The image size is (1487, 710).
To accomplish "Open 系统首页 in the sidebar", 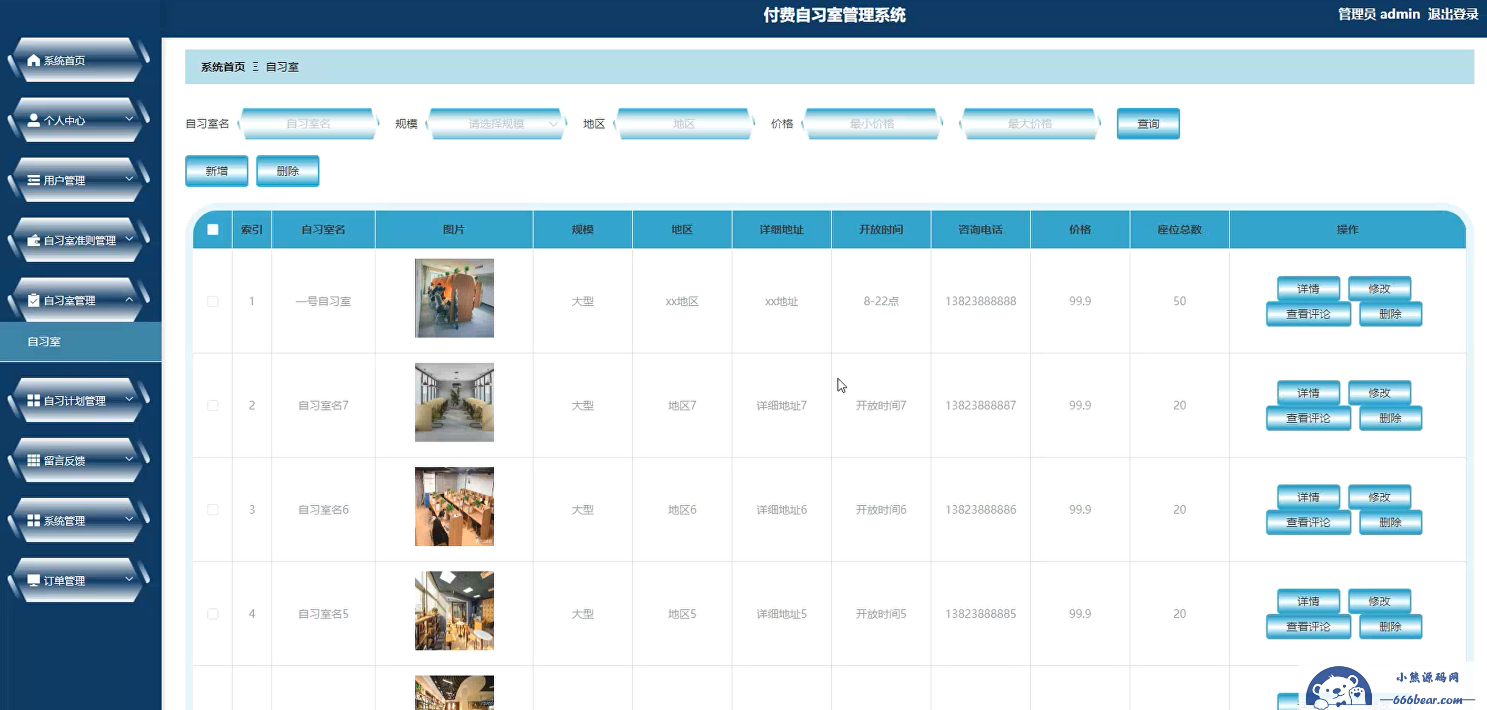I will coord(79,60).
